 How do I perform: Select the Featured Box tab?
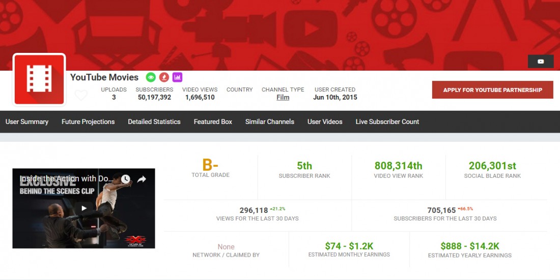coord(213,122)
